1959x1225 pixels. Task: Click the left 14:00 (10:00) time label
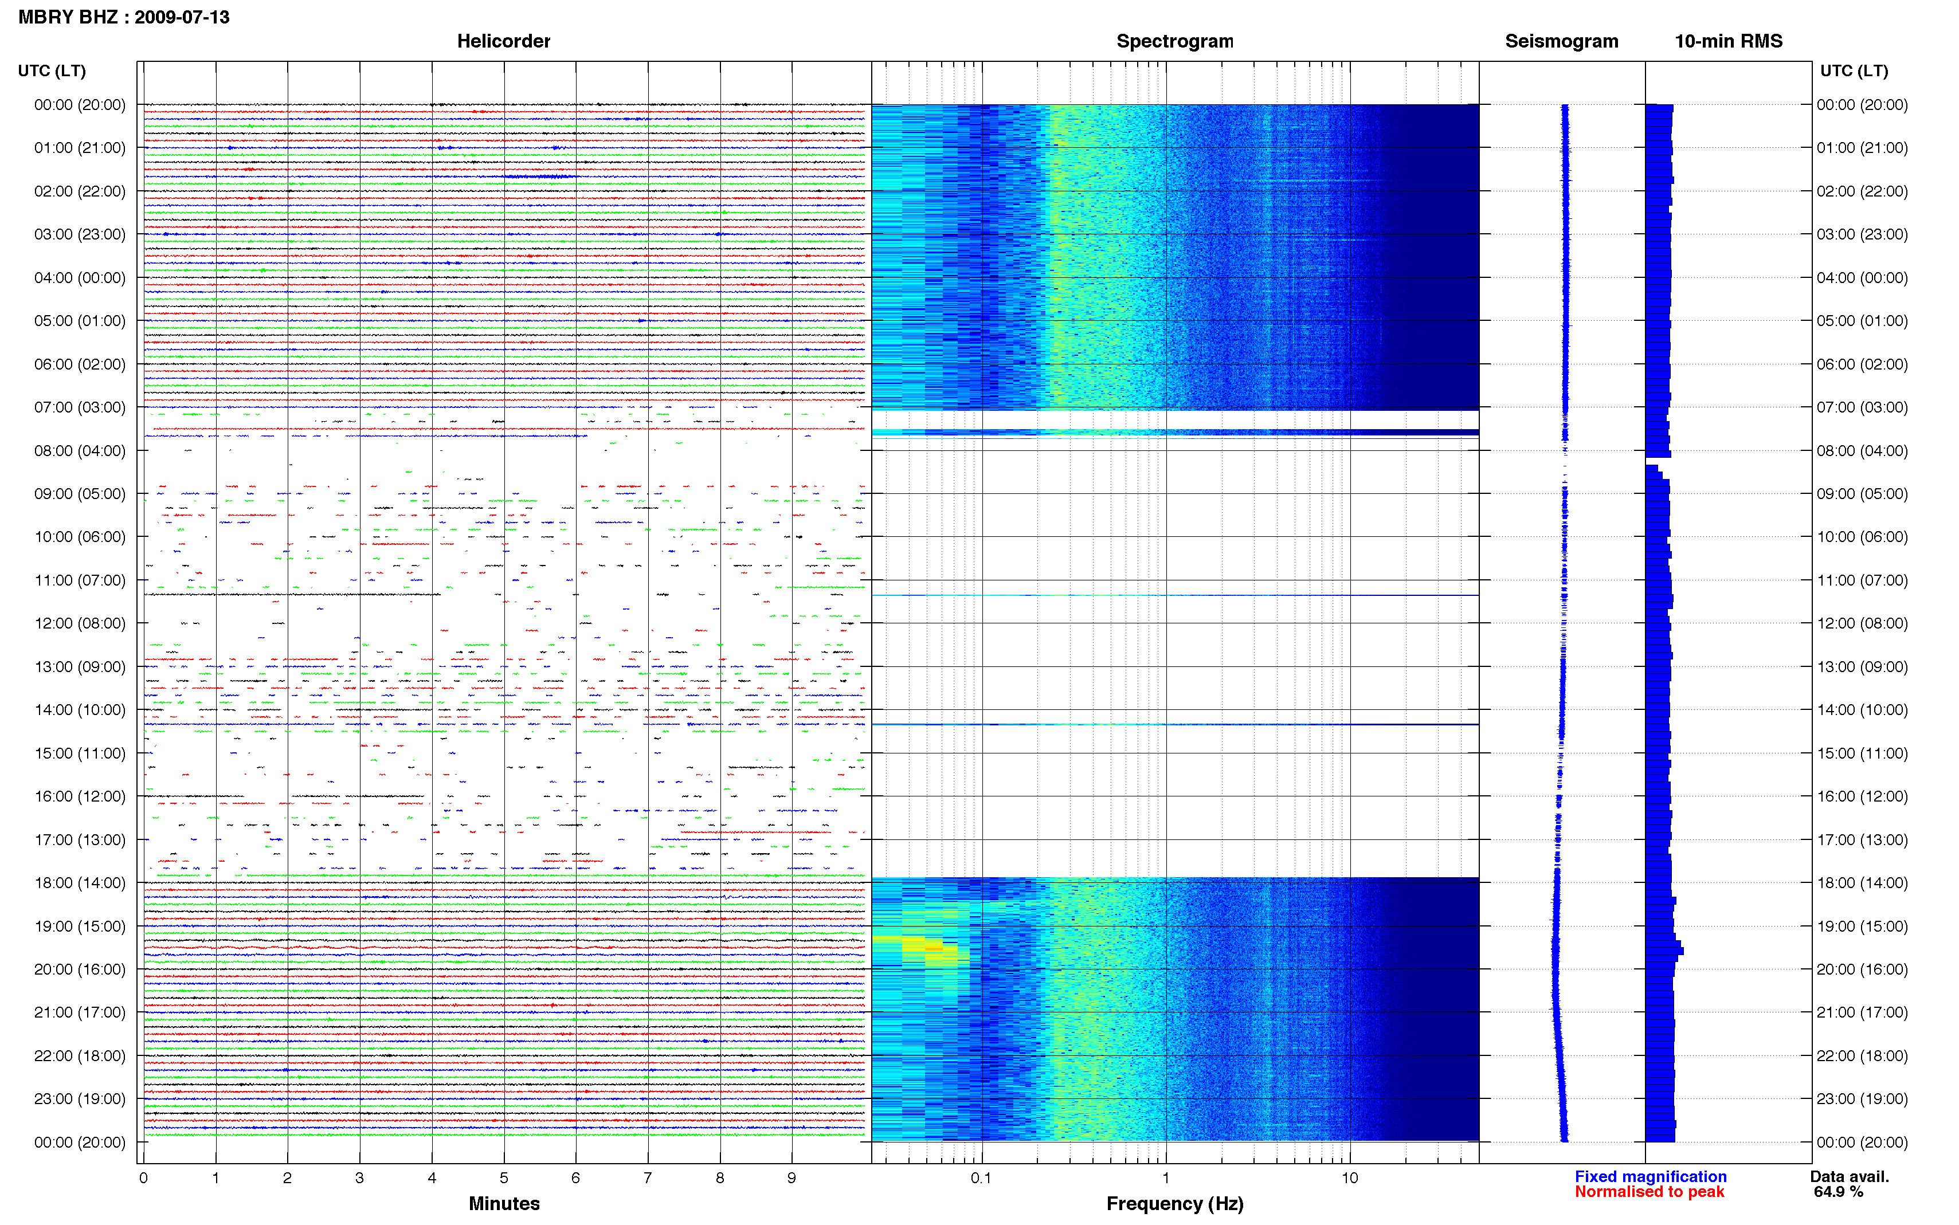[80, 710]
